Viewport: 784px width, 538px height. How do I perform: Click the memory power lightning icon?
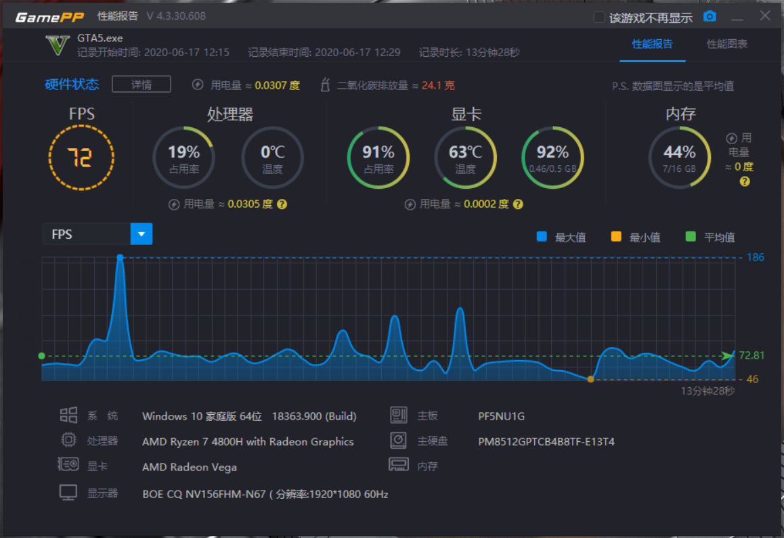731,138
